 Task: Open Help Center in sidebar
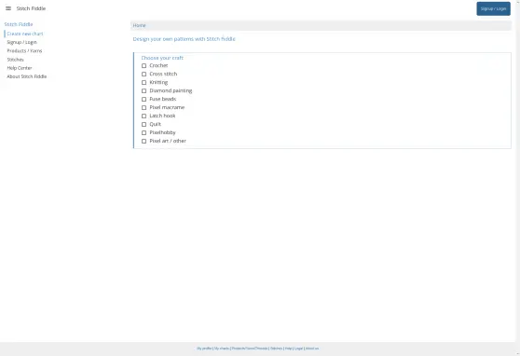tap(20, 68)
